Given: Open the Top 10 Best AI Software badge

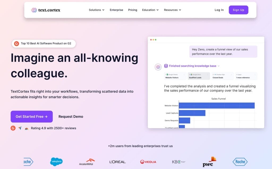Looking at the screenshot, I should [x=44, y=43].
